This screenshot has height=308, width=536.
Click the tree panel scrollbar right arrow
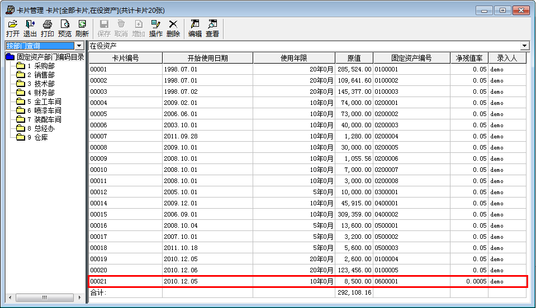pos(80,298)
